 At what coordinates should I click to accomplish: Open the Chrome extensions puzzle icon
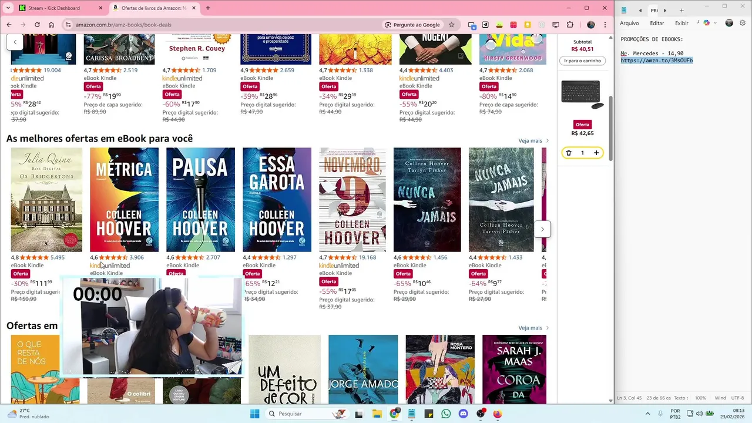point(570,25)
